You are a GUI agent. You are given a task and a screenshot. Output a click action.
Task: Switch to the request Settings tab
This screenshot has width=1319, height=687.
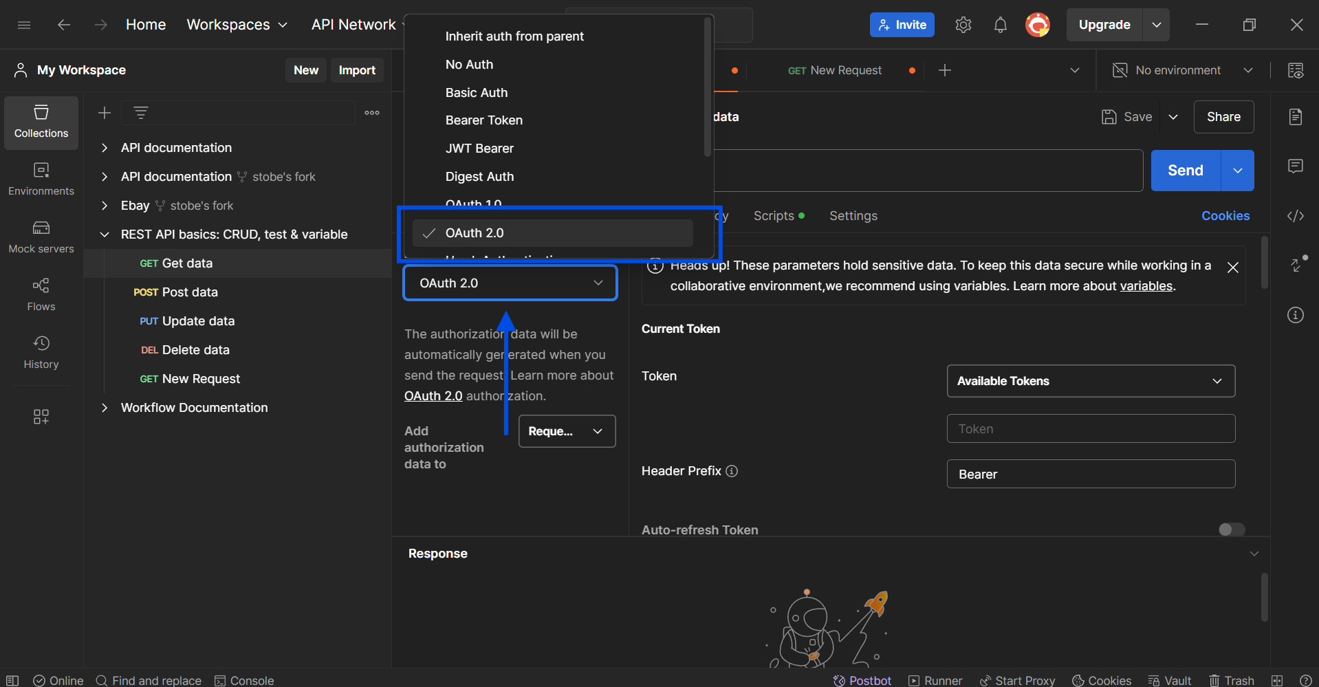tap(853, 216)
